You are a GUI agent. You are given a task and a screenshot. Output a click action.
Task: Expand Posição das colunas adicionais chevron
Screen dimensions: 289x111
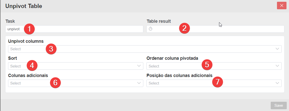coord(277,83)
